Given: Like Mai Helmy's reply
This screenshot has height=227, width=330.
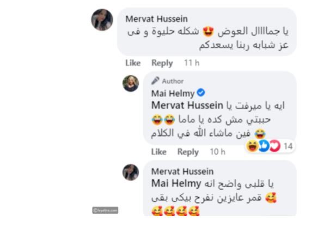Looking at the screenshot, I should [158, 152].
